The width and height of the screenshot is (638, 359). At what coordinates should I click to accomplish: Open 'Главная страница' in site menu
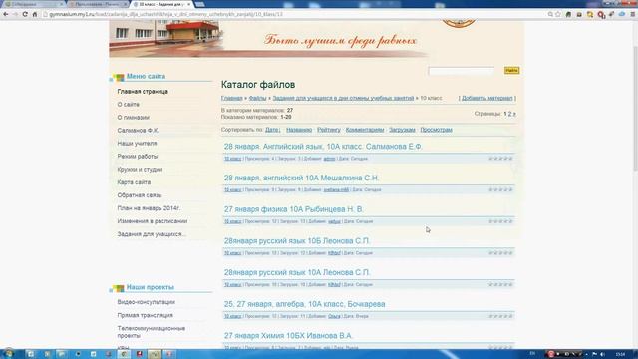tap(143, 92)
